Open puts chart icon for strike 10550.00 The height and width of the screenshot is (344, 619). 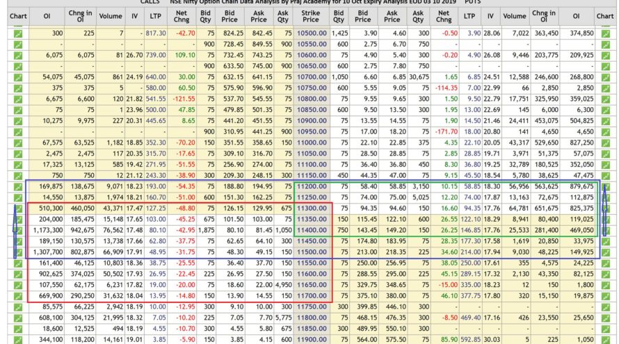[x=605, y=44]
